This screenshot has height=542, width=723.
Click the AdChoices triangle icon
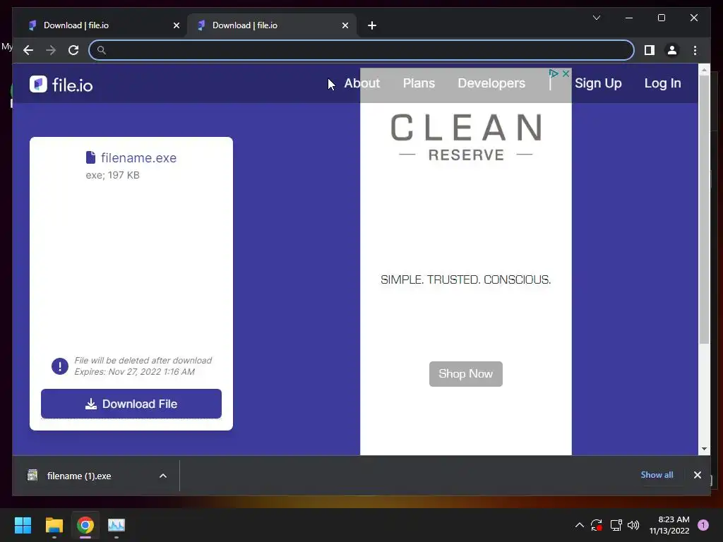pyautogui.click(x=554, y=73)
